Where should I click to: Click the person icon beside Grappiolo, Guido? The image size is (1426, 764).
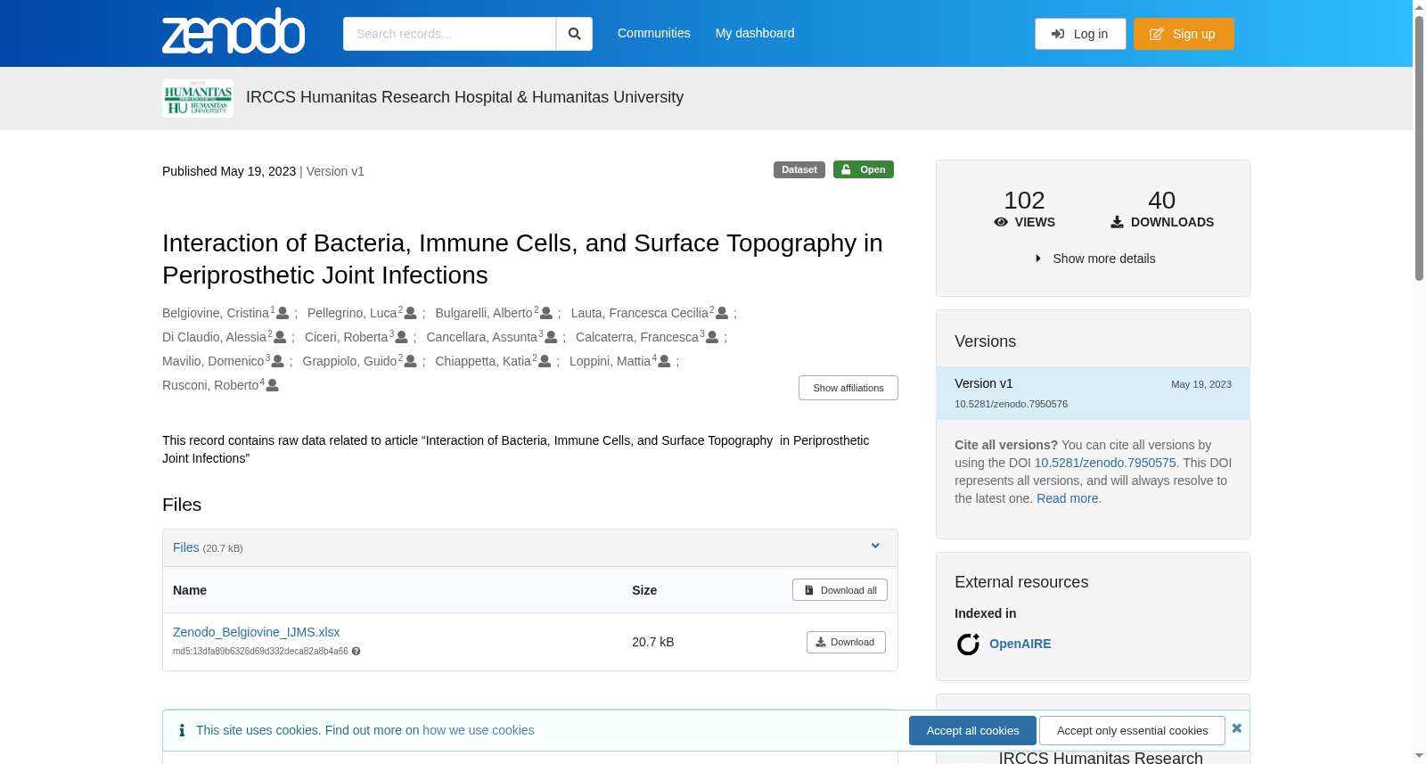coord(411,361)
